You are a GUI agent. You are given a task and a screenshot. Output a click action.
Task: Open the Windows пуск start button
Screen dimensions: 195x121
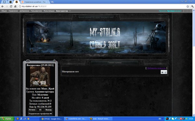[x=7, y=119]
